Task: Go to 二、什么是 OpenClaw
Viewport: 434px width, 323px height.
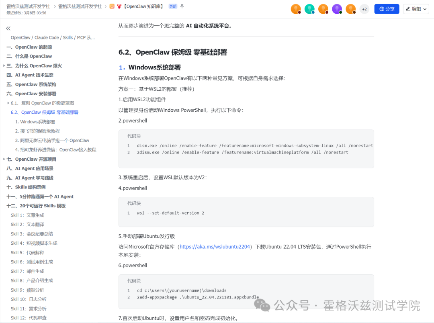Action: point(29,56)
